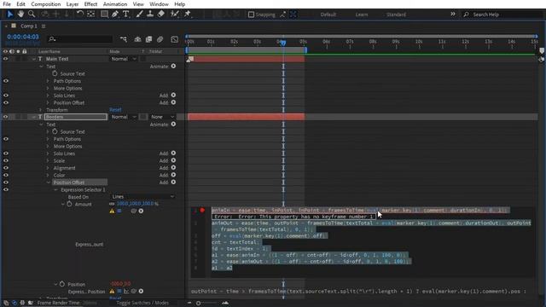
Task: Click Add button for Scale animator
Action: 173,160
